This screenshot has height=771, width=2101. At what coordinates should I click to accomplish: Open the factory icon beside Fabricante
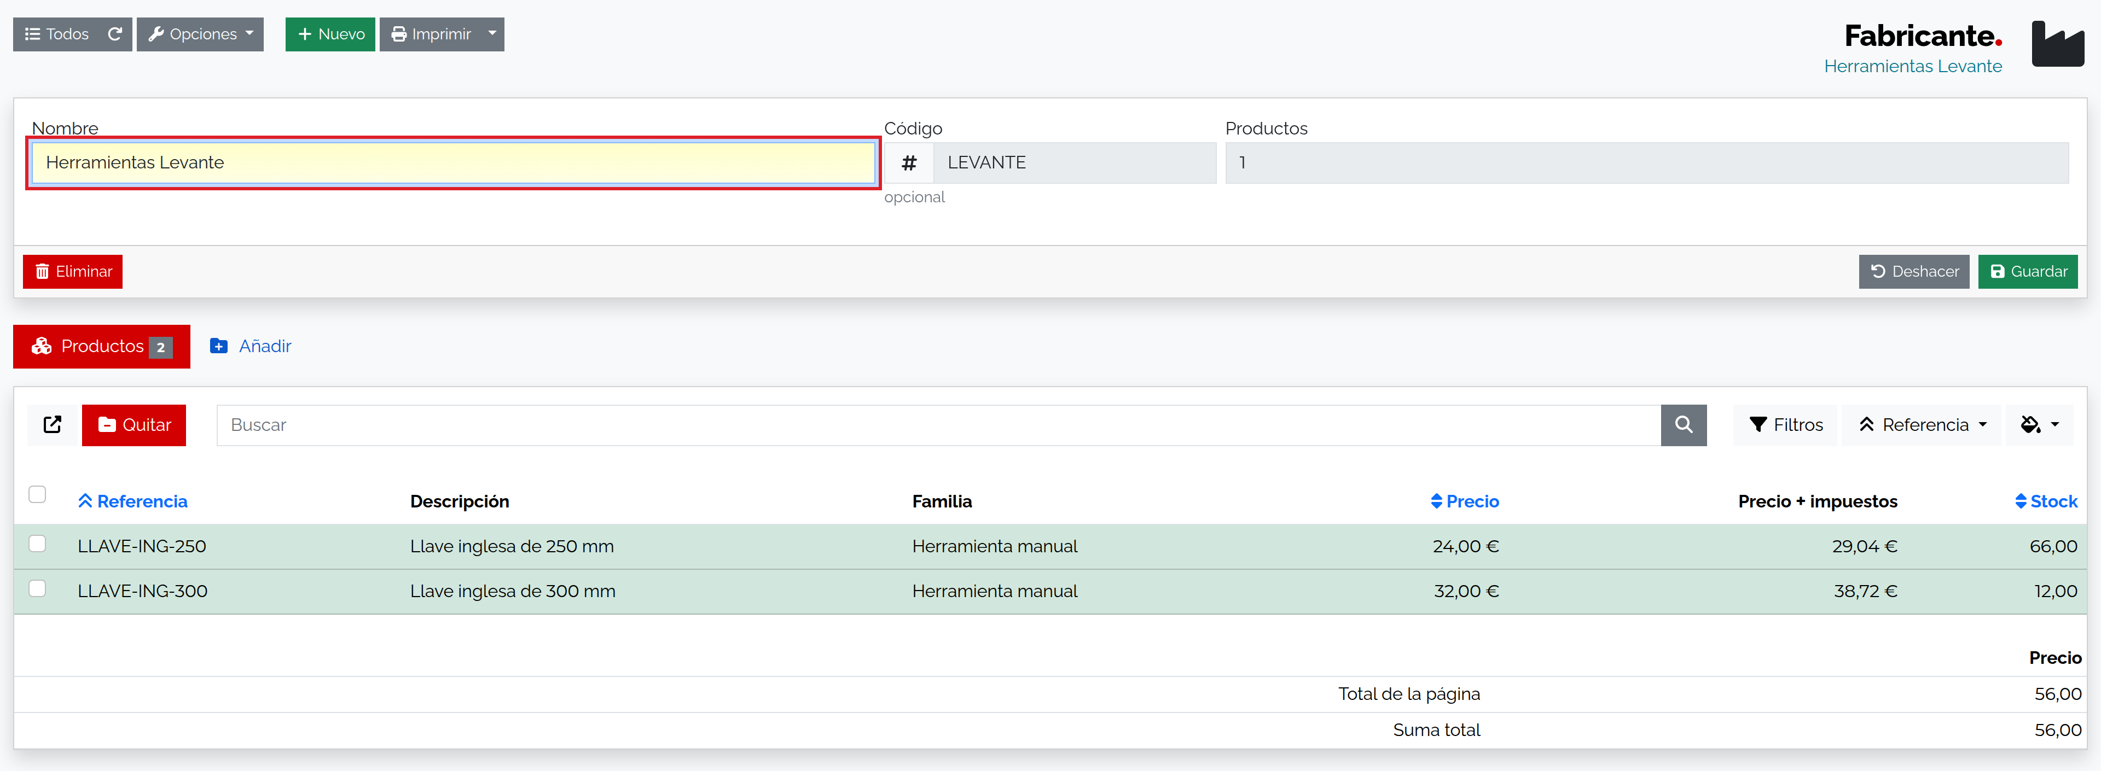pyautogui.click(x=2057, y=43)
